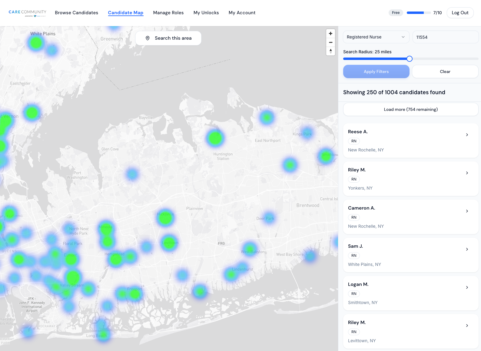Open My Unlocks in navigation
The image size is (481, 351).
click(206, 13)
